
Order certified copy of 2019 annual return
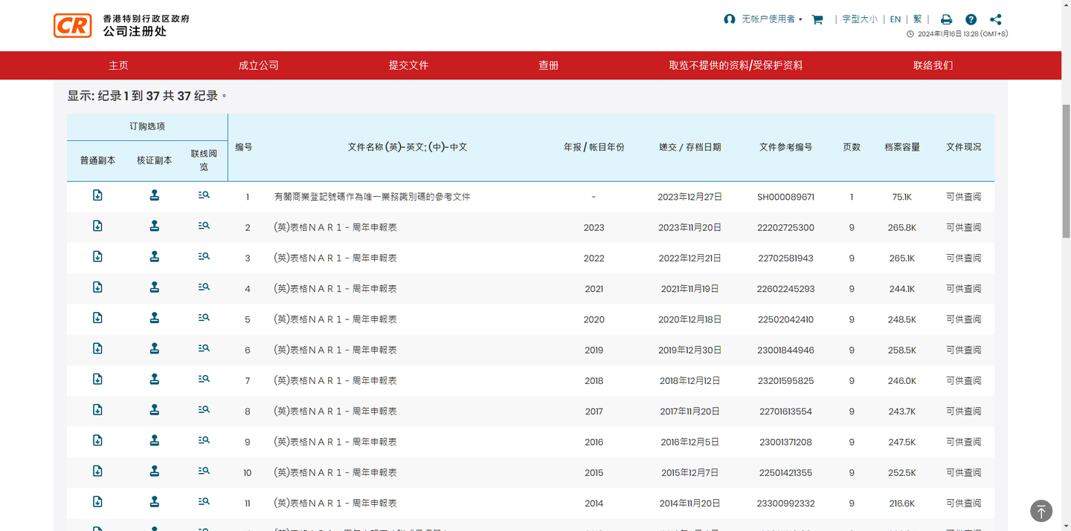(x=155, y=348)
